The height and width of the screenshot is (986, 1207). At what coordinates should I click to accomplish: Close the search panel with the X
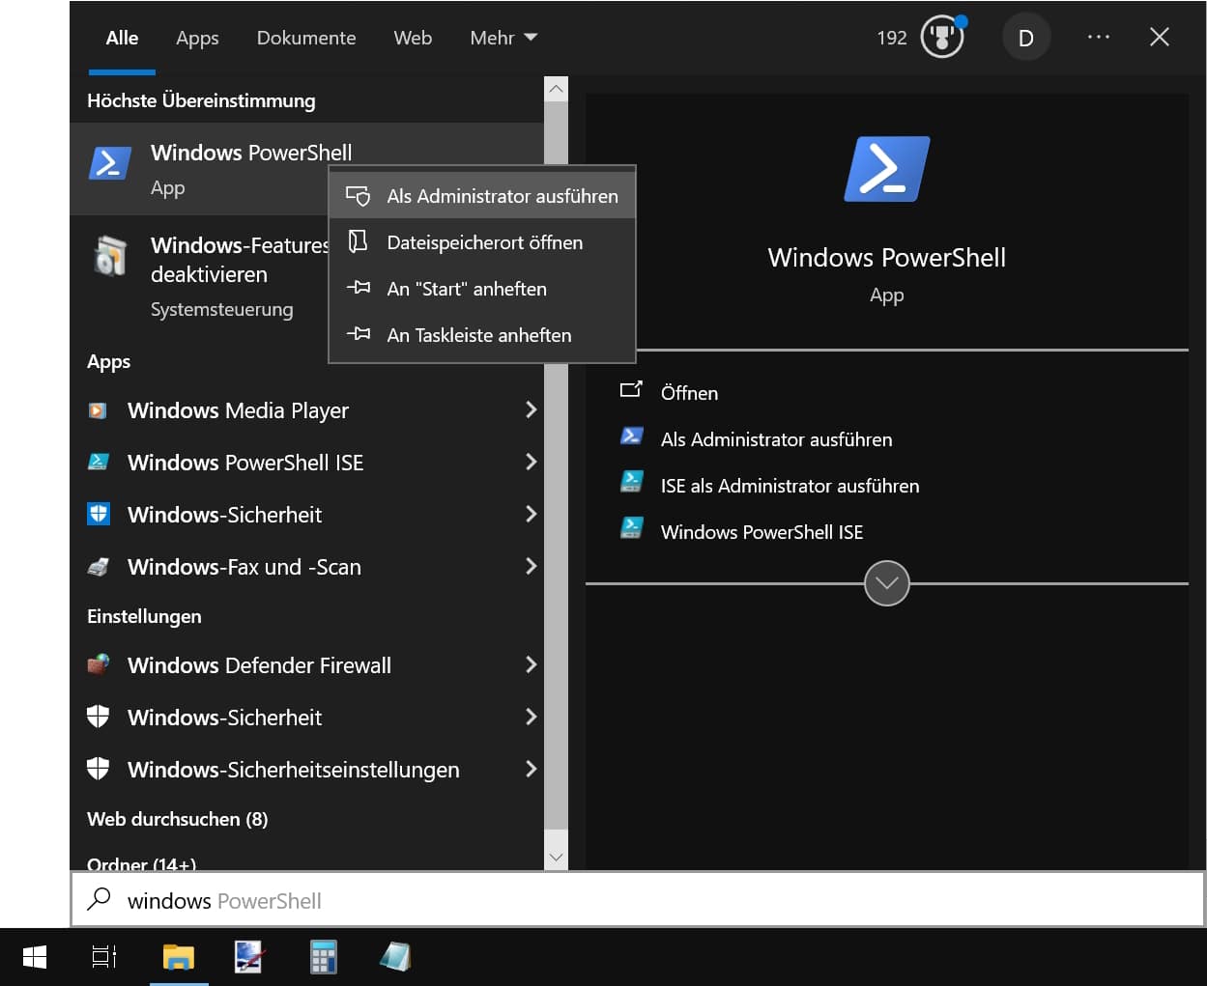pos(1160,37)
